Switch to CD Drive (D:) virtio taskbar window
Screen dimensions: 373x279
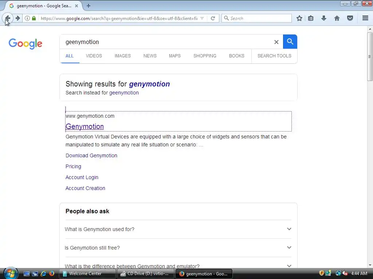[x=145, y=274]
